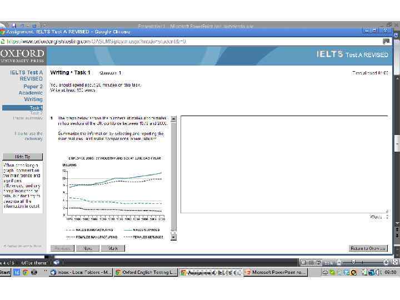The height and width of the screenshot is (300, 400).
Task: Click the IELTS Test A REVISED header title
Action: [352, 54]
